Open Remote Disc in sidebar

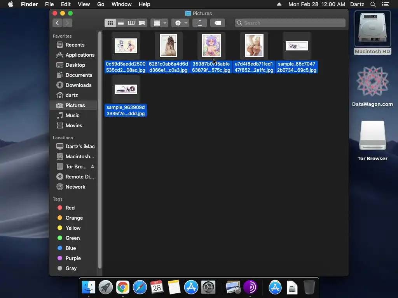(73, 177)
